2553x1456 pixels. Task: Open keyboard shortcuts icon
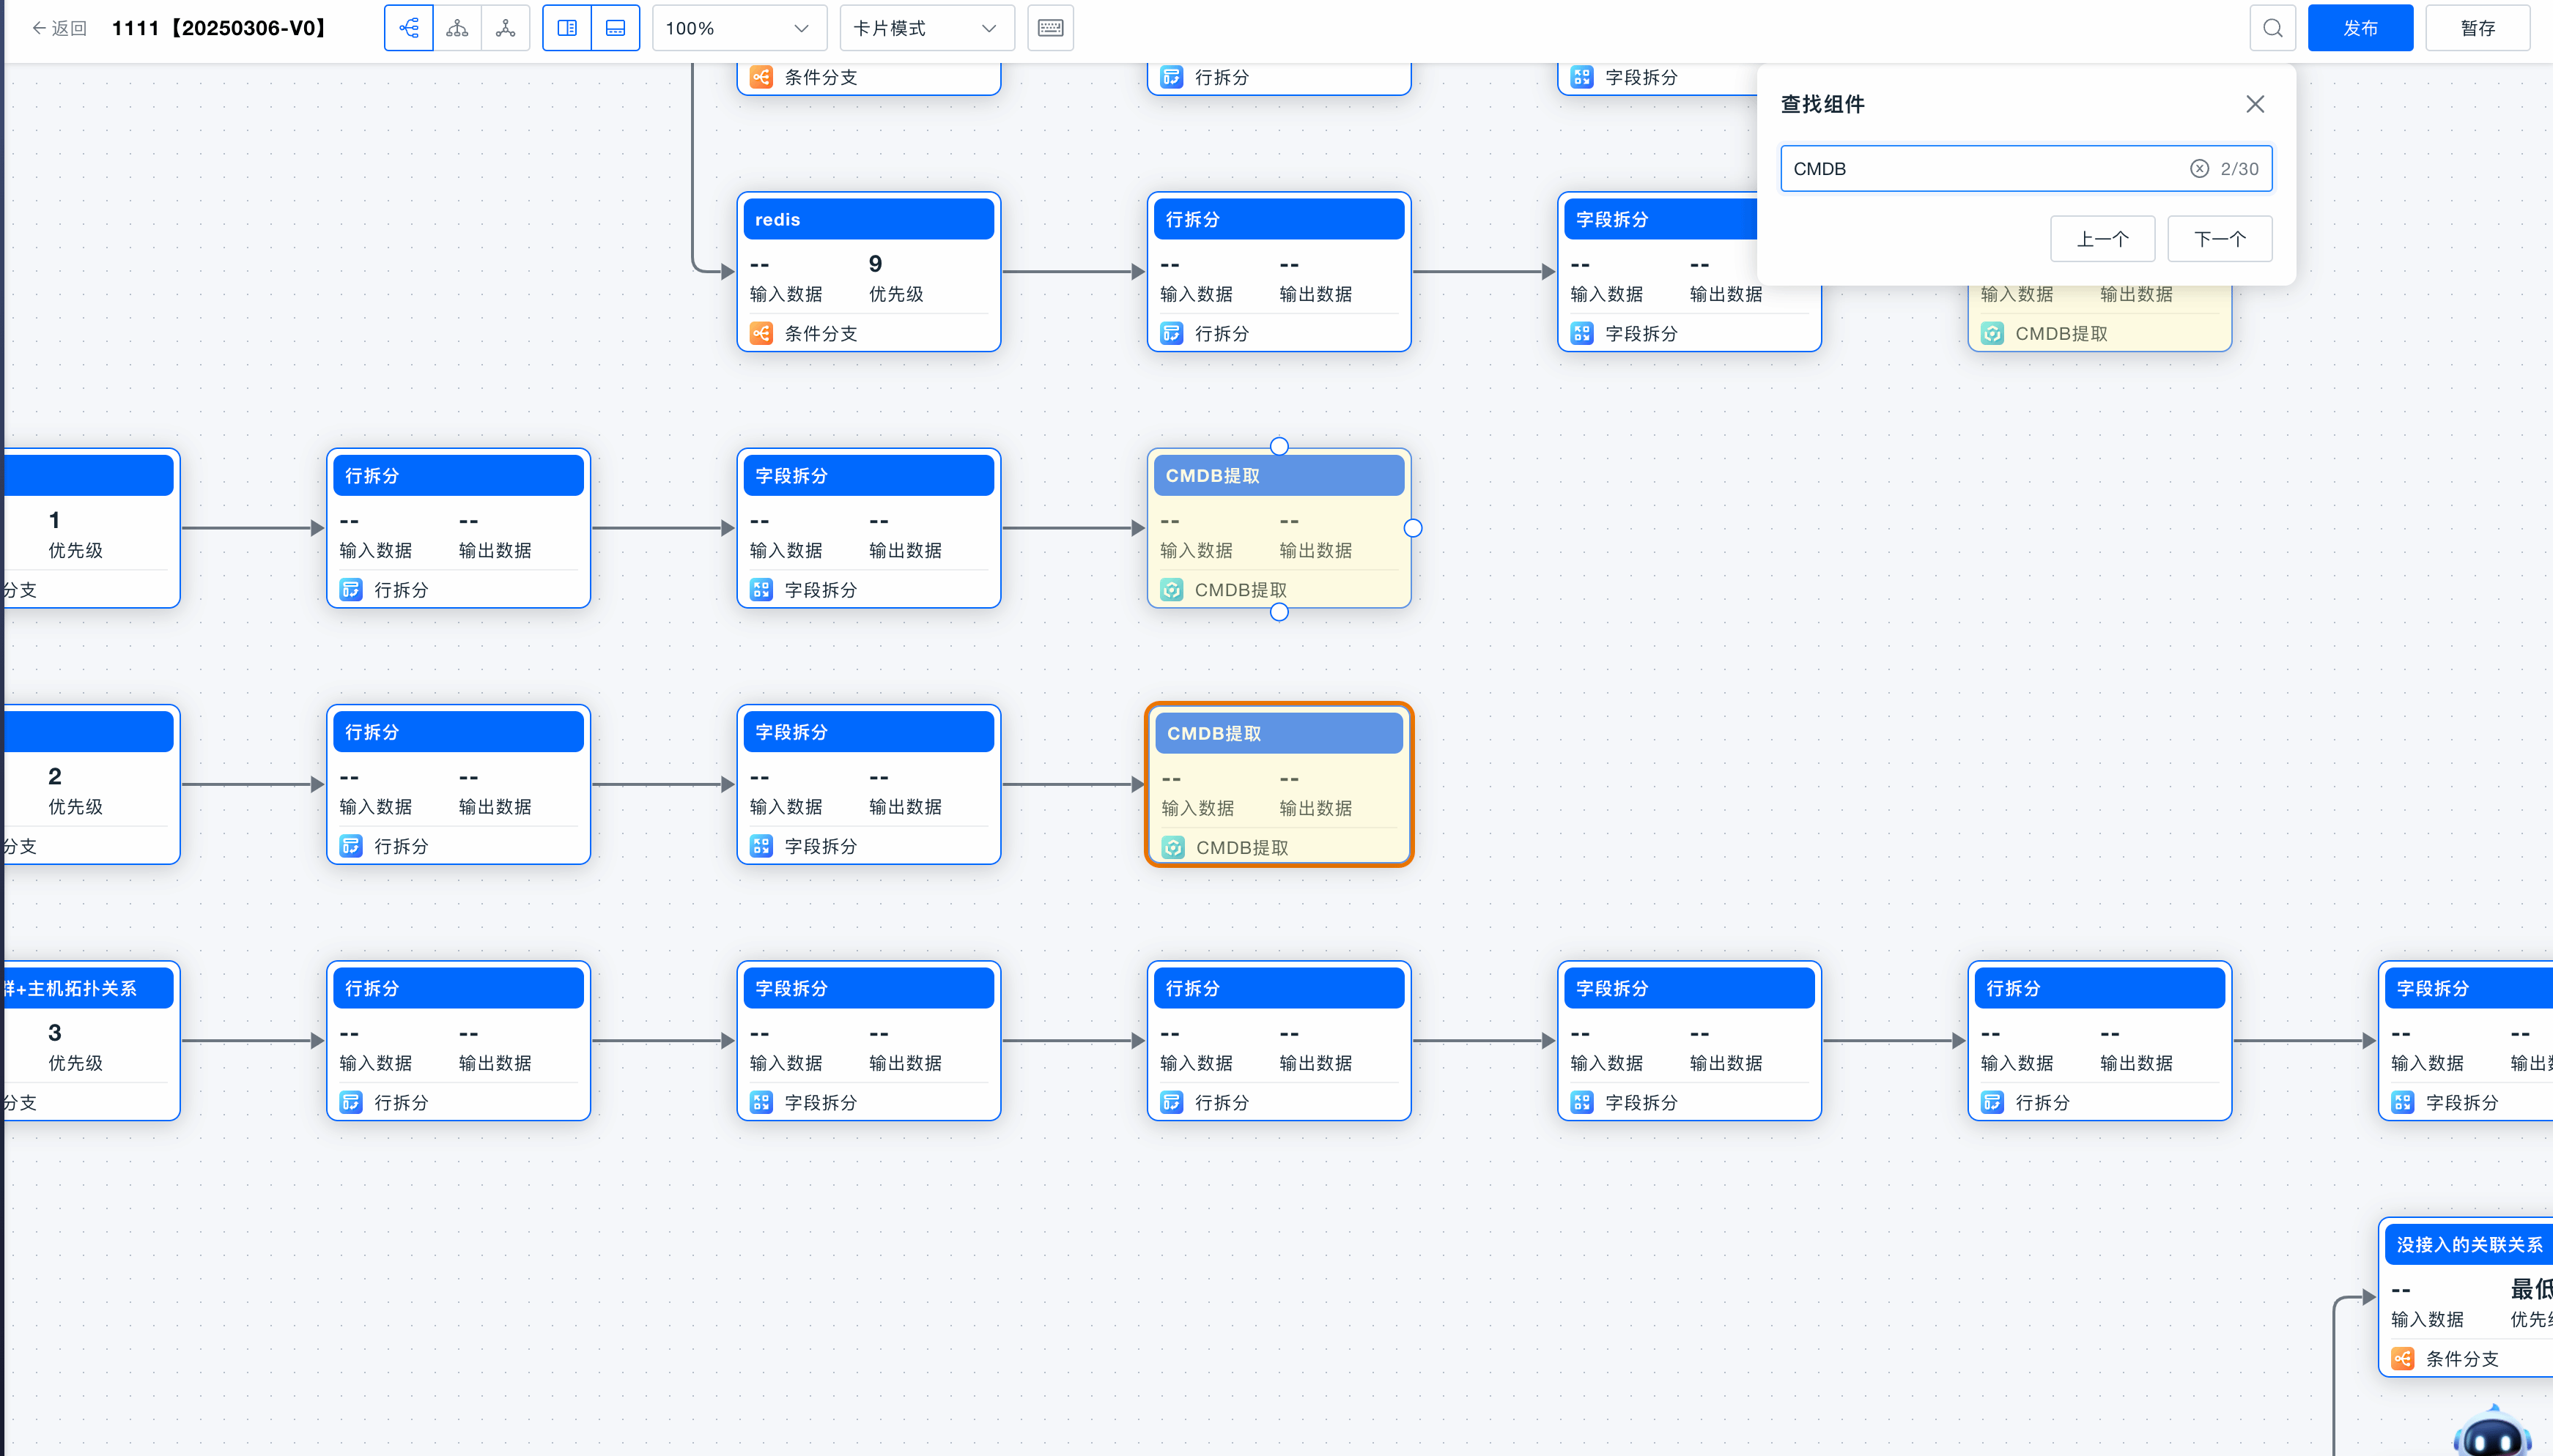tap(1050, 28)
